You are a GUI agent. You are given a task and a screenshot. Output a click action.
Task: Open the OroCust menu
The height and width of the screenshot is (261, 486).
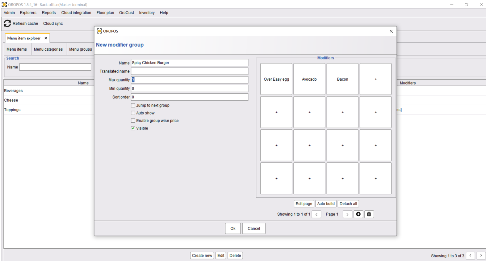tap(127, 13)
